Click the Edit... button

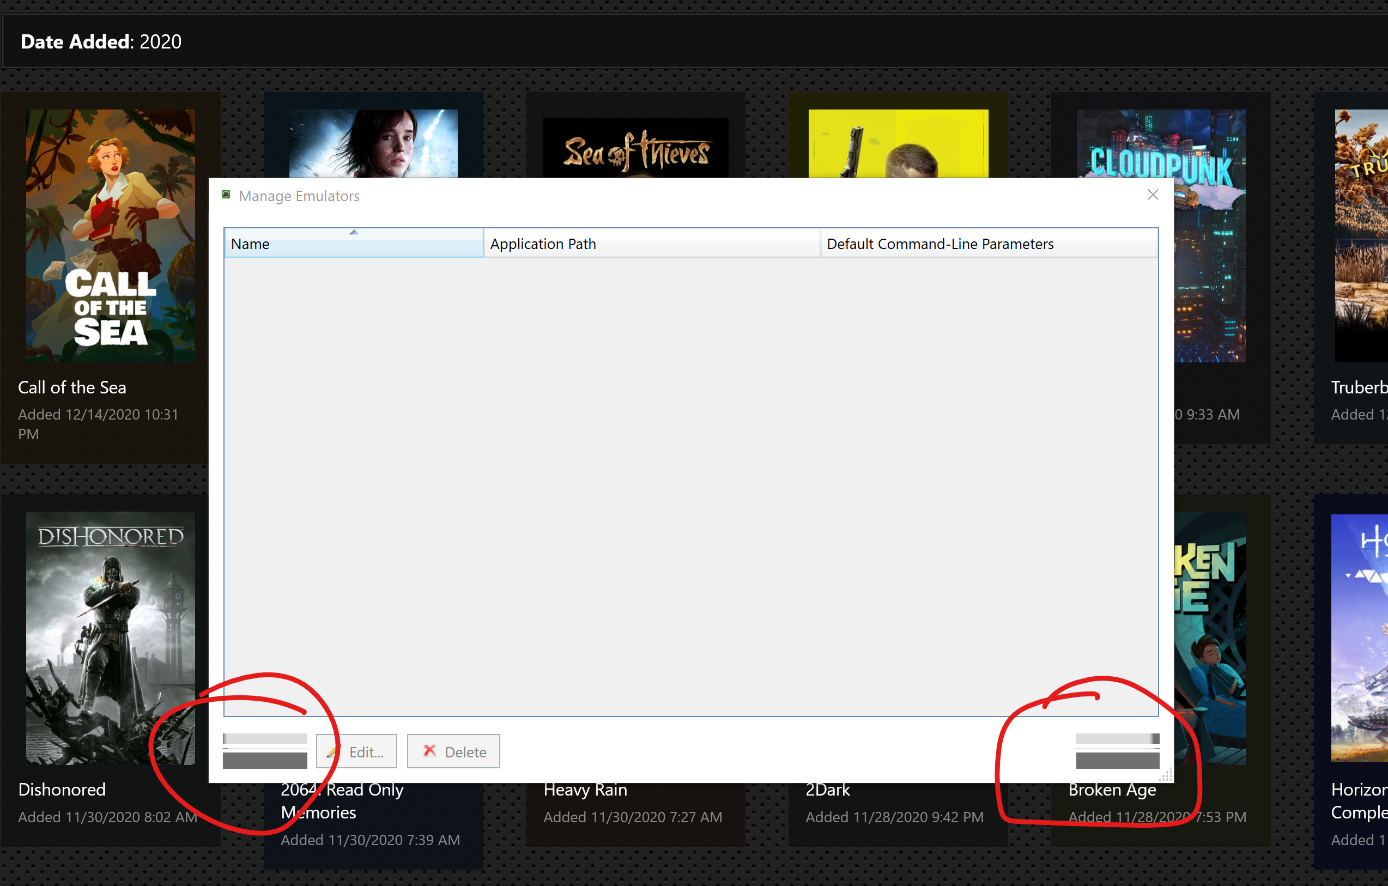point(356,751)
